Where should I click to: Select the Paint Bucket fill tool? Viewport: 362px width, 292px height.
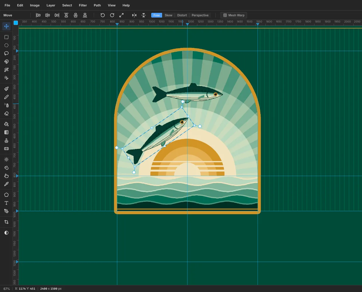click(6, 124)
